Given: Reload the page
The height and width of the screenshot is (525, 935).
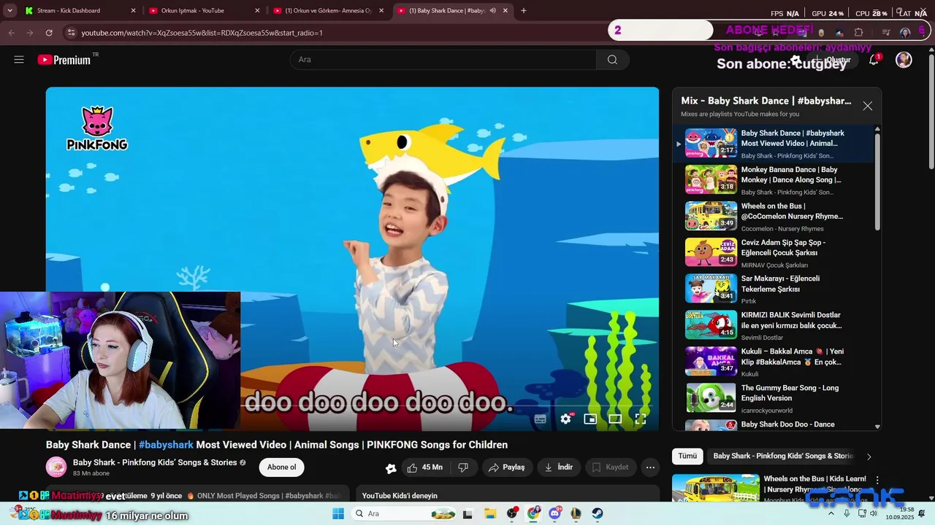Looking at the screenshot, I should click(49, 33).
